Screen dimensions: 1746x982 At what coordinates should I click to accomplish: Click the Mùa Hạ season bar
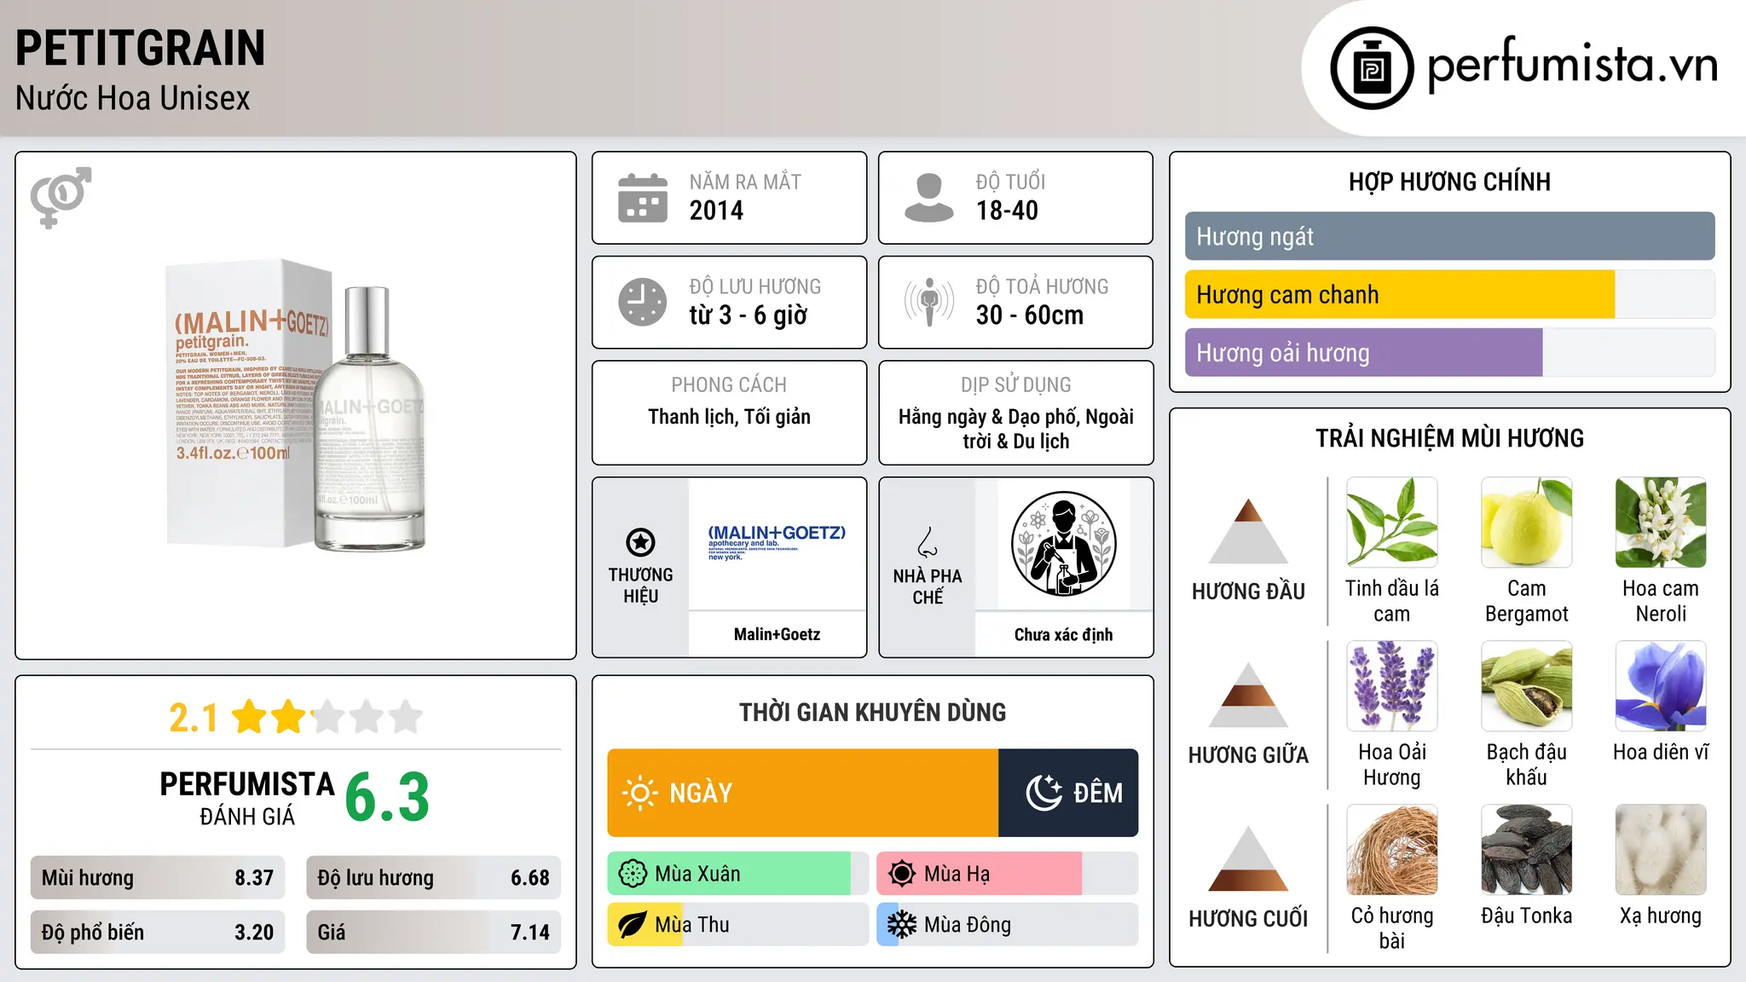1008,874
